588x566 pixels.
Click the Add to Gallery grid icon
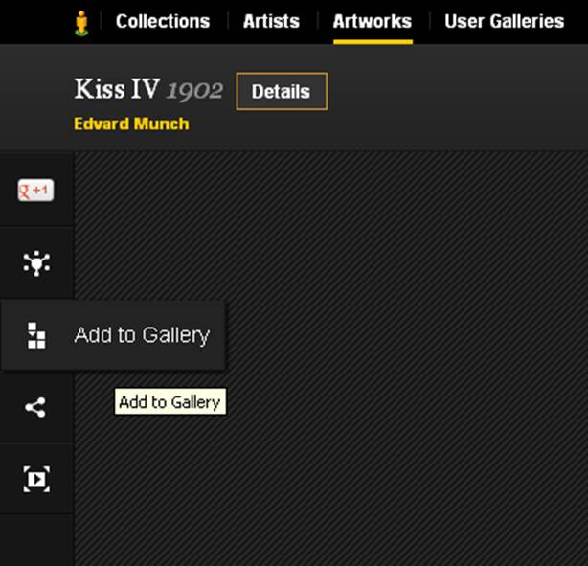click(x=36, y=335)
